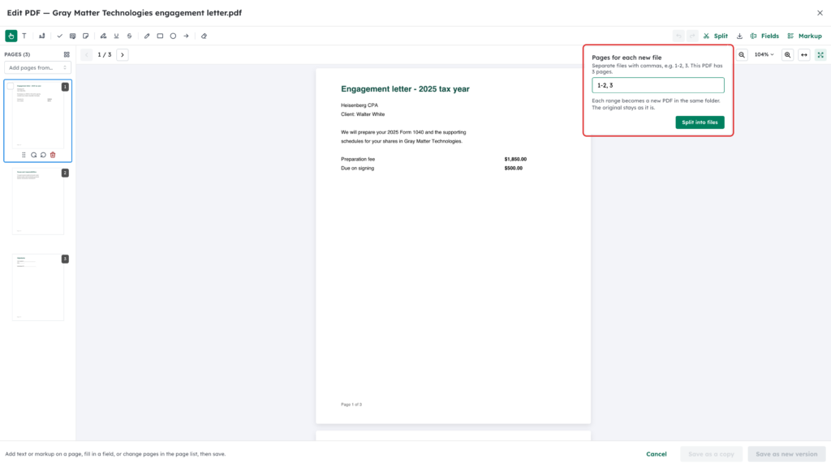
Task: Select the comment annotation tool
Action: click(72, 36)
